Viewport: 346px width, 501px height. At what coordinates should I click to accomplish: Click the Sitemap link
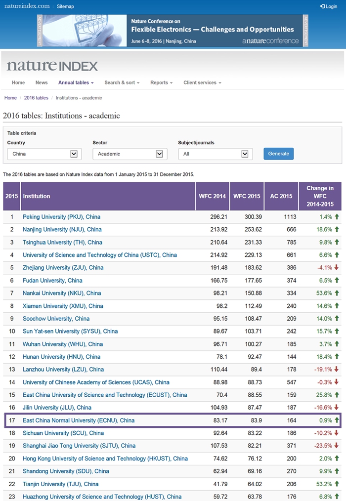(65, 6)
